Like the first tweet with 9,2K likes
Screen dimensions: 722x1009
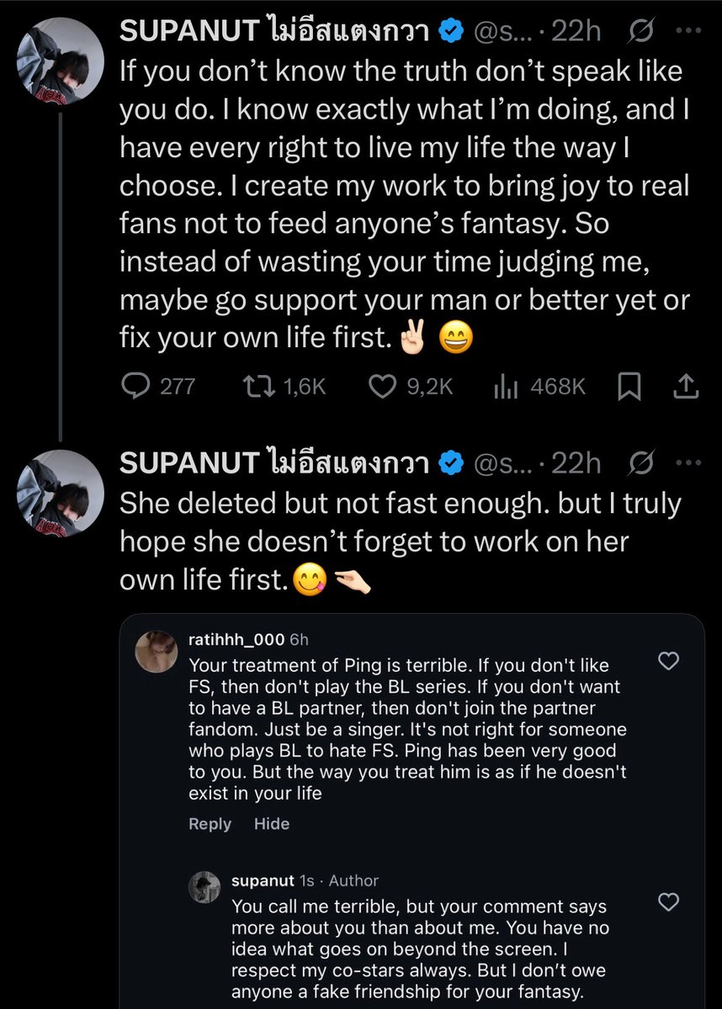pyautogui.click(x=383, y=386)
